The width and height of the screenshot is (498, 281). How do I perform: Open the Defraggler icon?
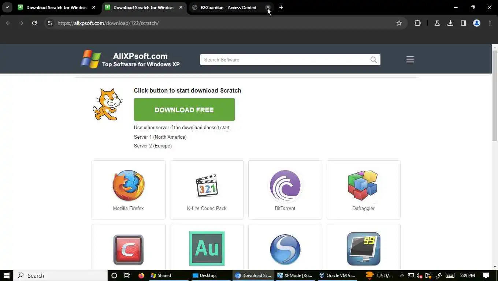[x=363, y=185]
